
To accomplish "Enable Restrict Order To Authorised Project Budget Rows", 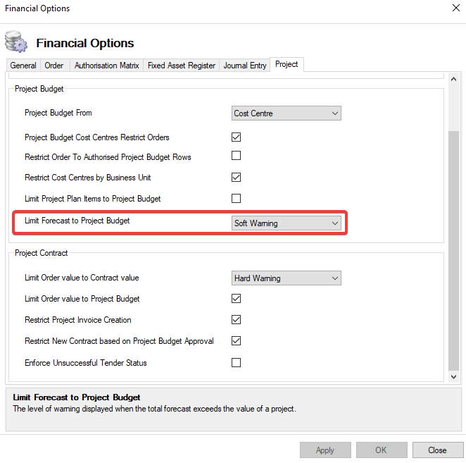I will tap(237, 156).
